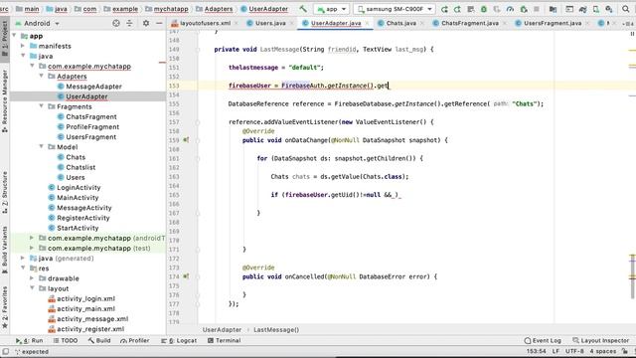Click Select Opened File target icon in Project panel
Screen dimensions: 636x358
(x=116, y=23)
